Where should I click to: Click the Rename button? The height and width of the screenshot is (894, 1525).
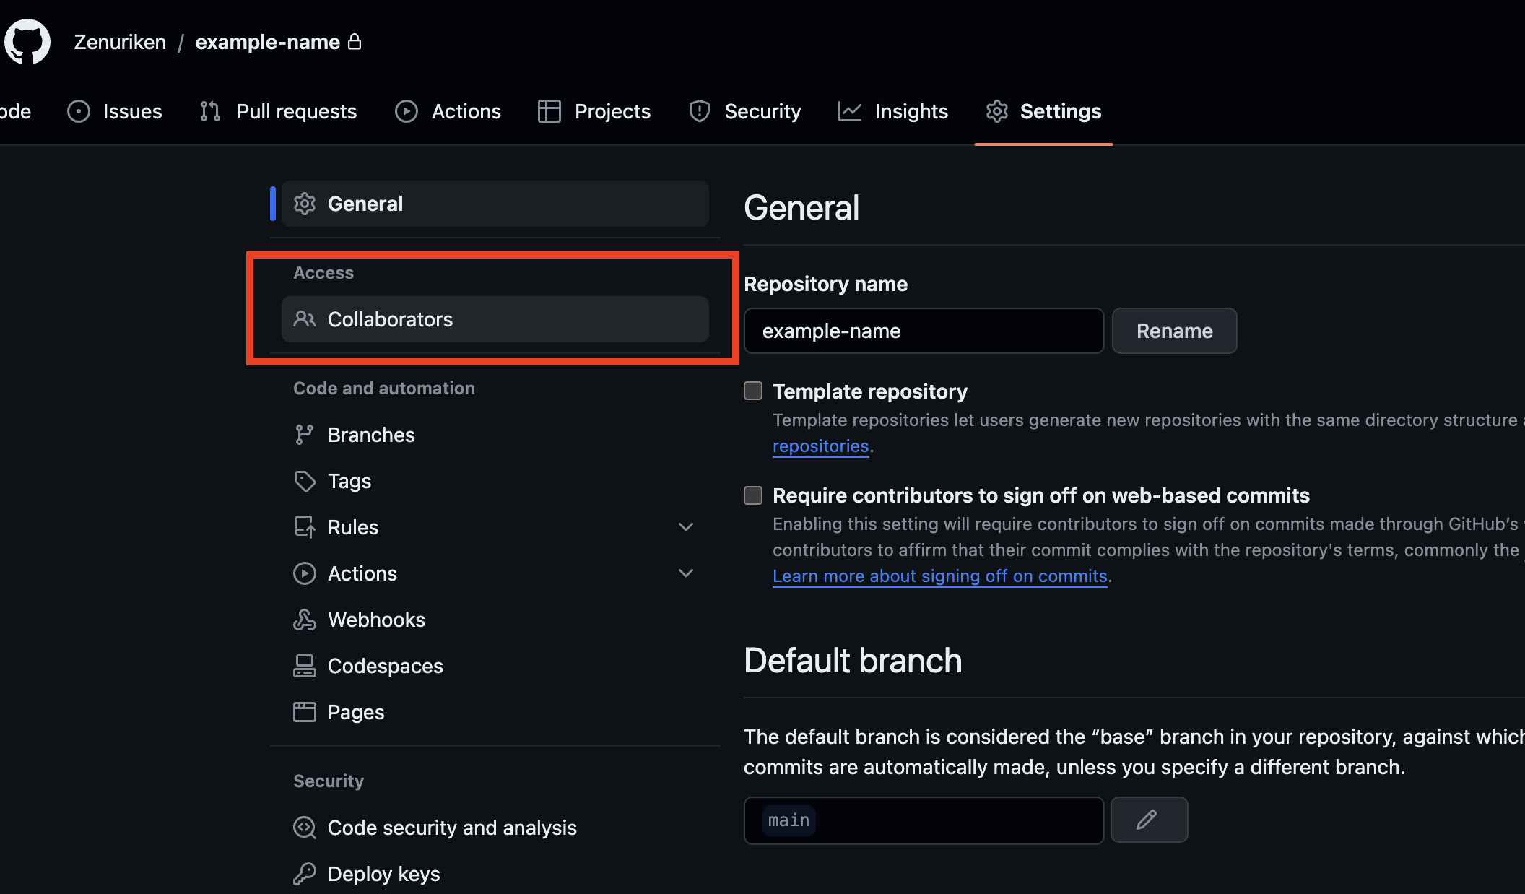point(1174,331)
